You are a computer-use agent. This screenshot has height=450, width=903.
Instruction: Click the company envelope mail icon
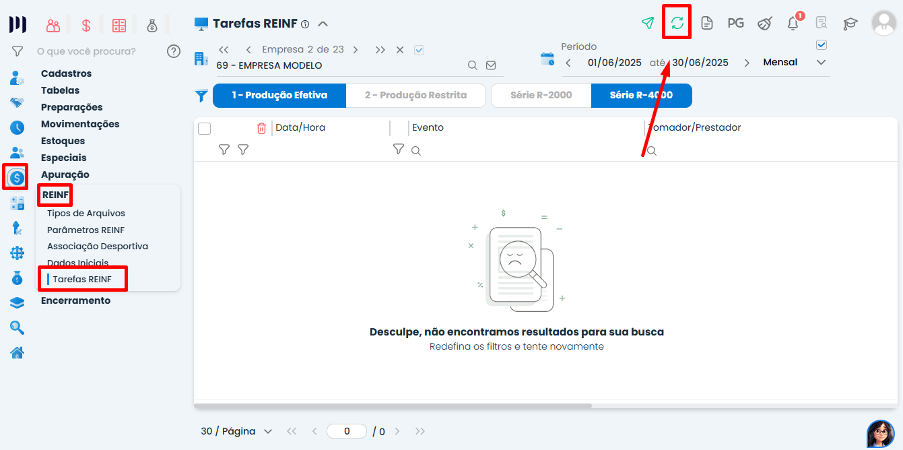click(491, 65)
